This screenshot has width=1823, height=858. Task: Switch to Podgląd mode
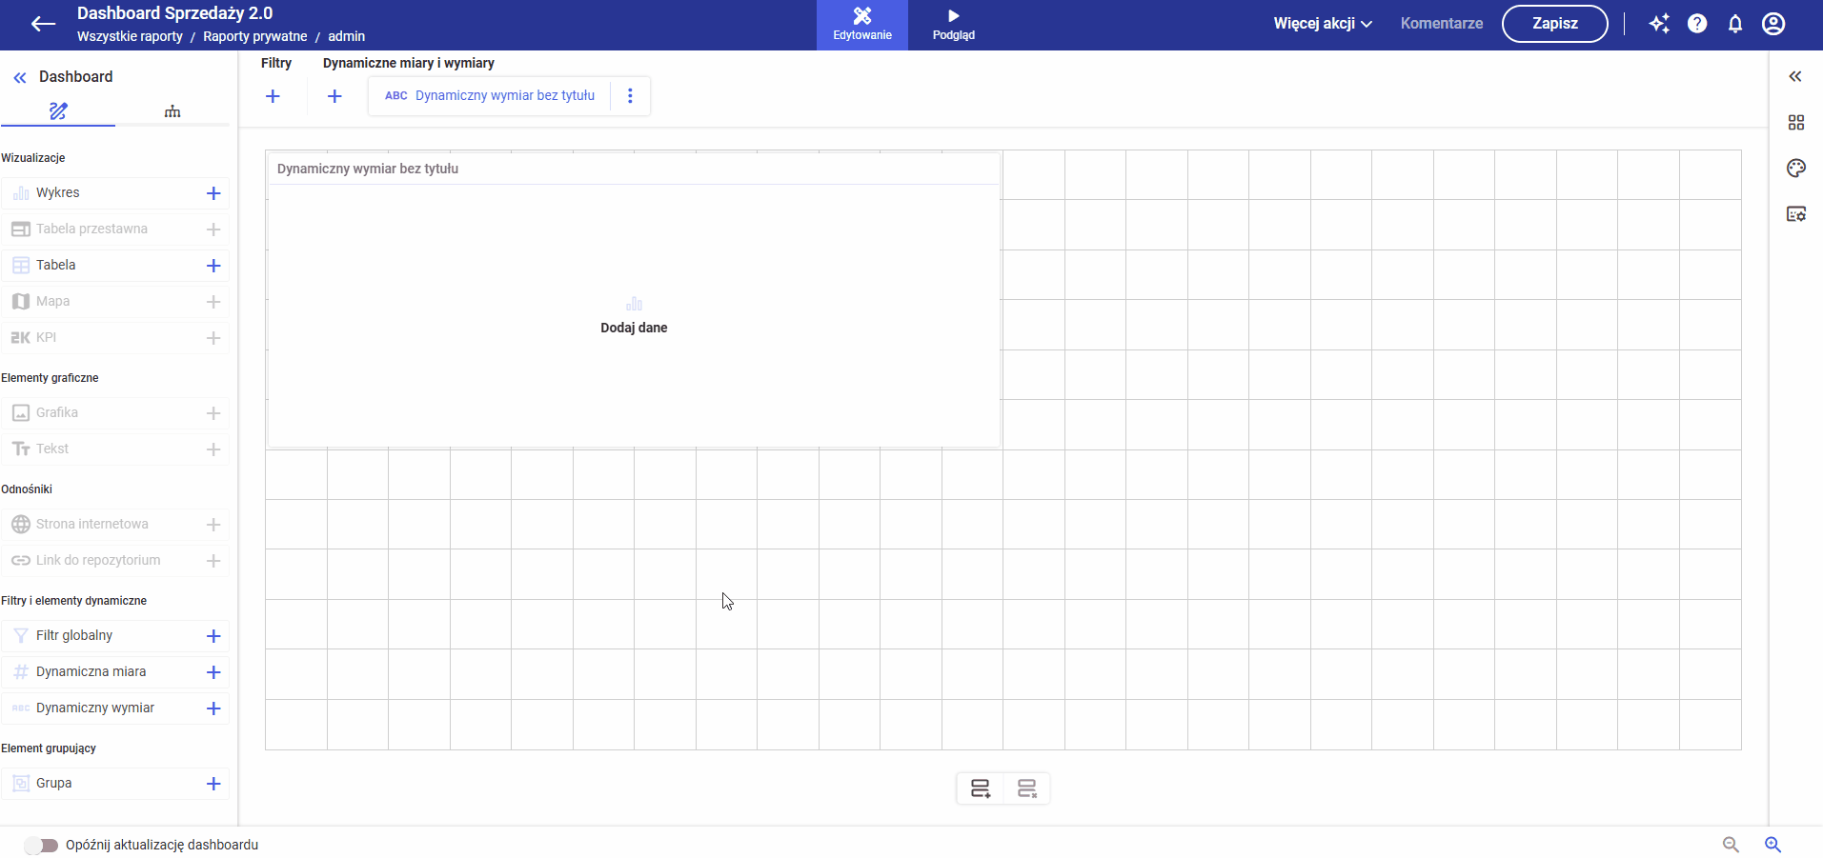pos(953,25)
